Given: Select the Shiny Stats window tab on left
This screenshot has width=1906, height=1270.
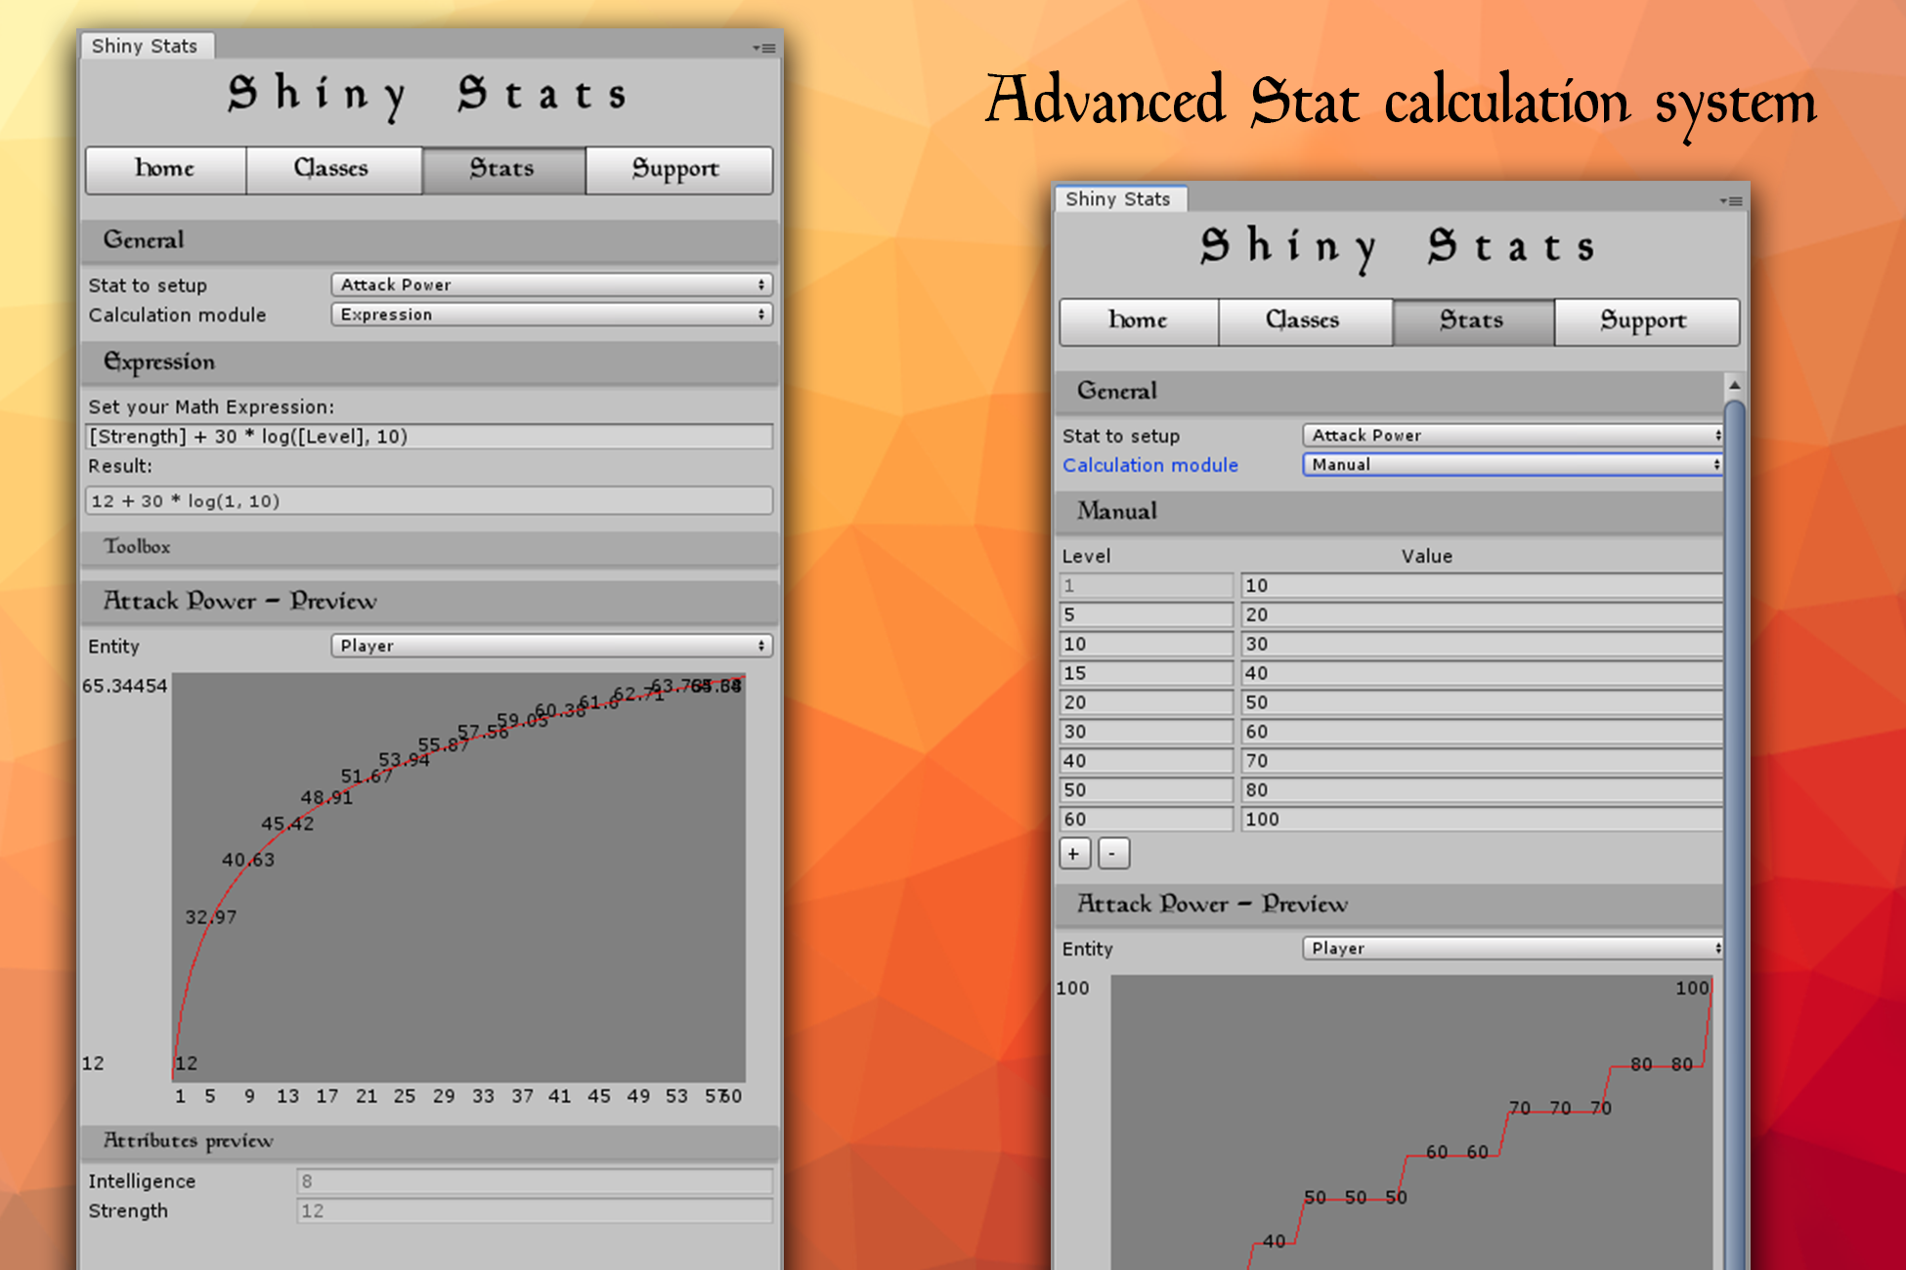Looking at the screenshot, I should tap(145, 46).
